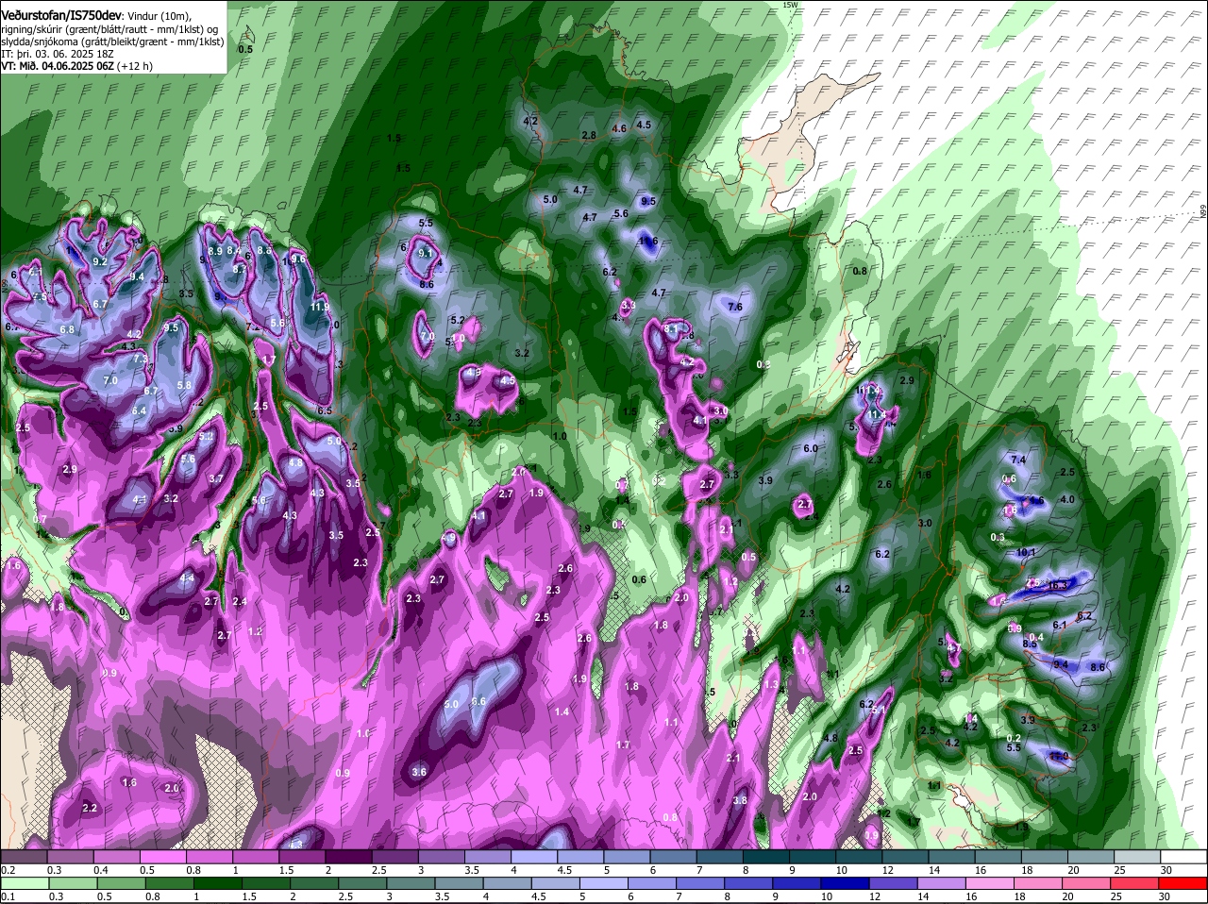This screenshot has width=1208, height=904.
Task: Click the "7.6" precipitation value on the map
Action: coord(735,307)
